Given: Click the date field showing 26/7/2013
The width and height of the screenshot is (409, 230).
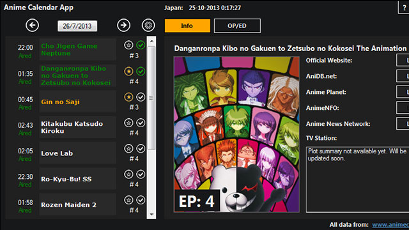Looking at the screenshot, I should (77, 26).
